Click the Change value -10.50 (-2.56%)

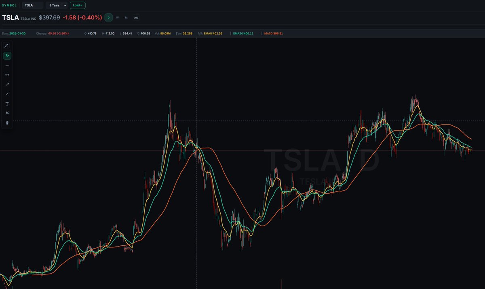pos(58,33)
